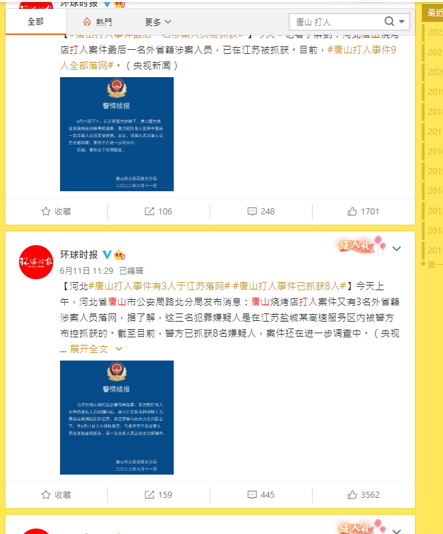Open 环球时报 red profile avatar

click(36, 262)
